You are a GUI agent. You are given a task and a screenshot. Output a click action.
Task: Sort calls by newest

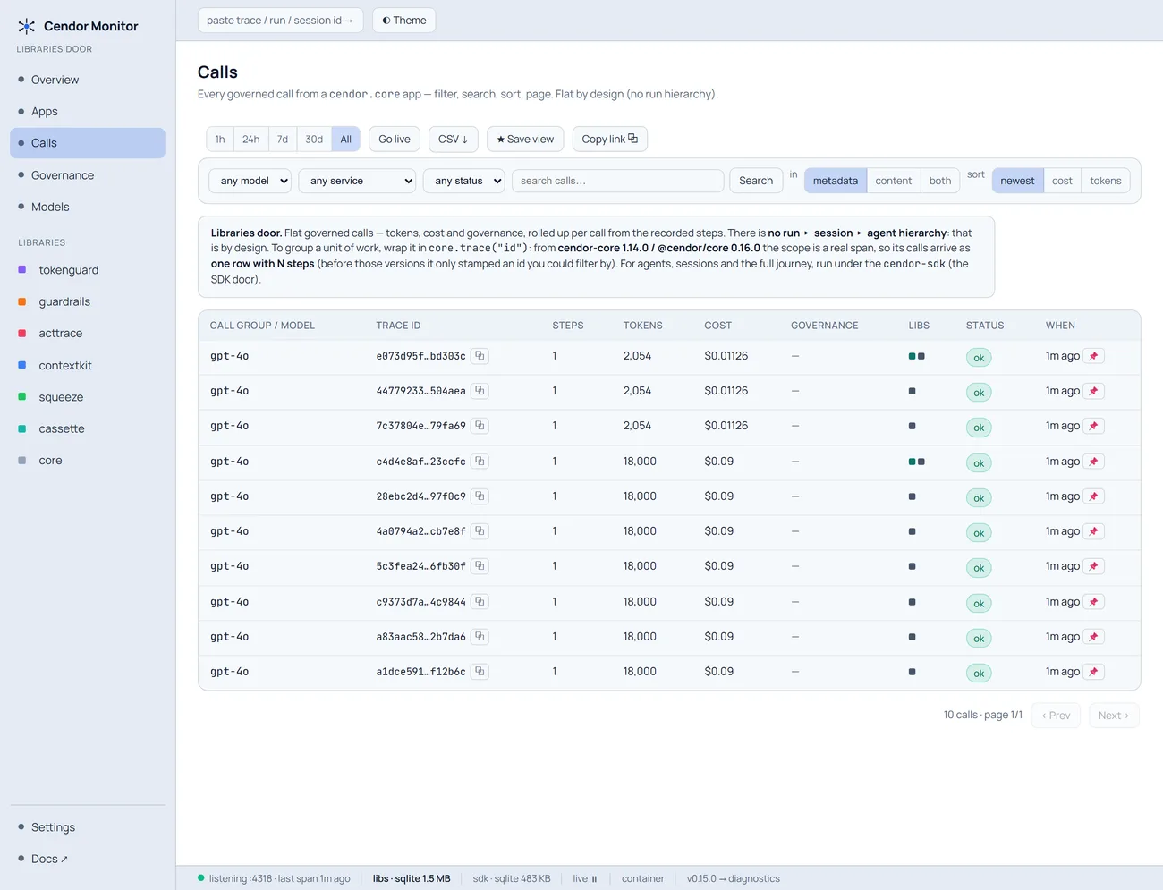click(x=1018, y=181)
